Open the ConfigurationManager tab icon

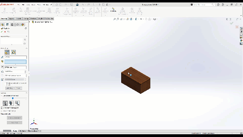[12, 25]
